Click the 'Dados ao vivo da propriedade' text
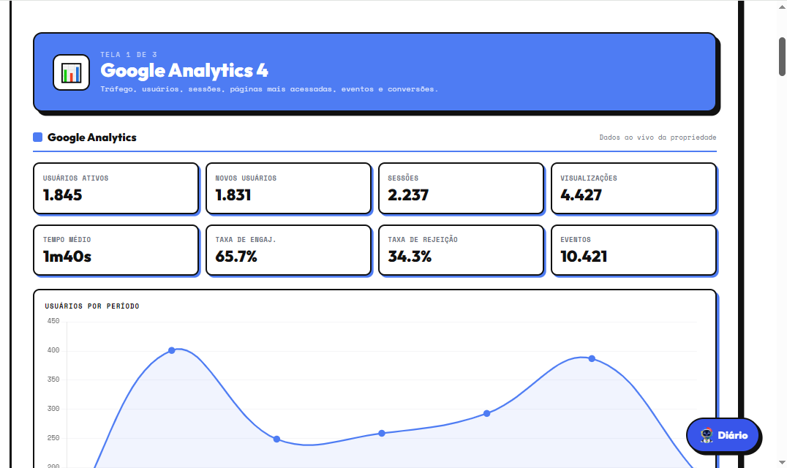787x468 pixels. tap(658, 137)
